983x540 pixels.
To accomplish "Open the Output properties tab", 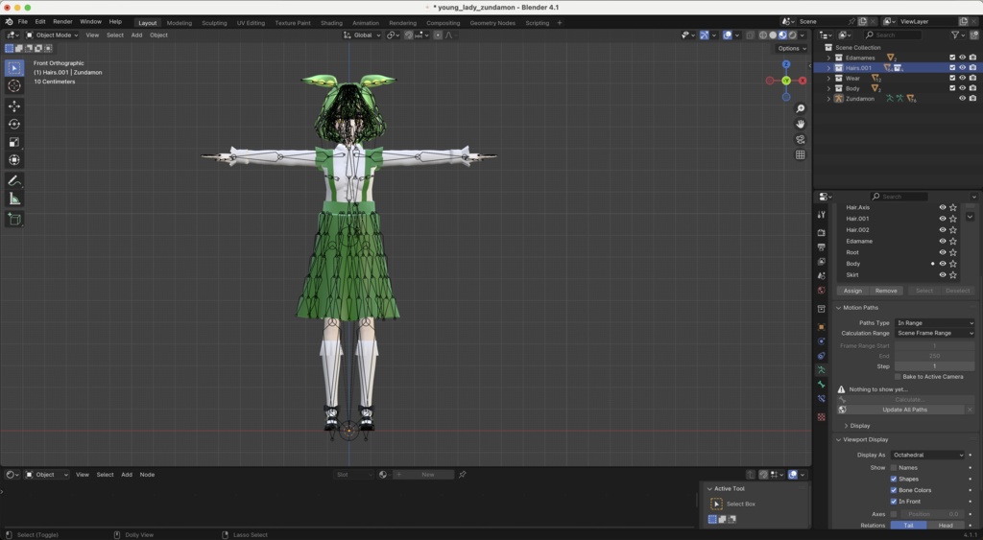I will click(822, 247).
